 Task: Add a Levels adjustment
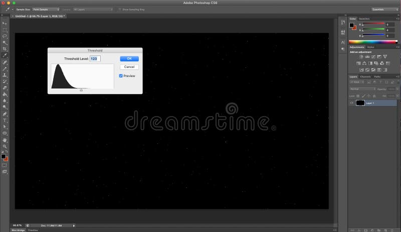(x=367, y=56)
